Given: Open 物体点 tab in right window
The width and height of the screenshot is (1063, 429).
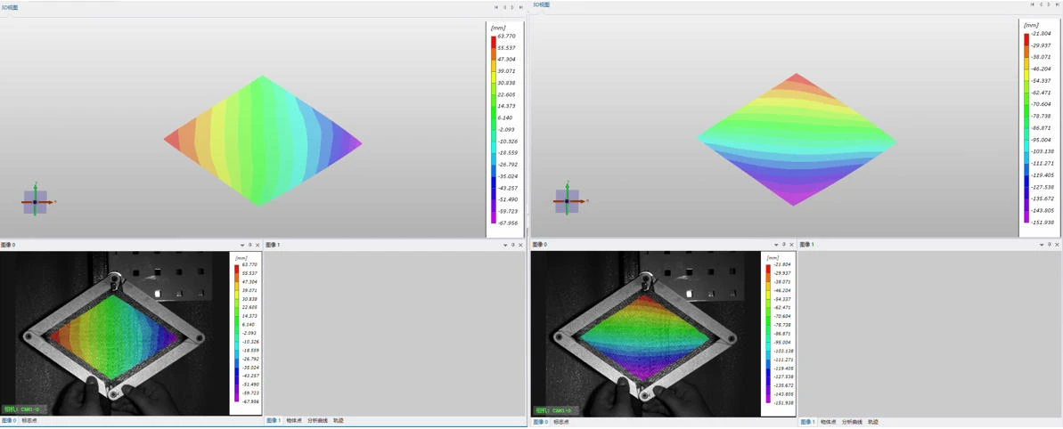Looking at the screenshot, I should (828, 422).
